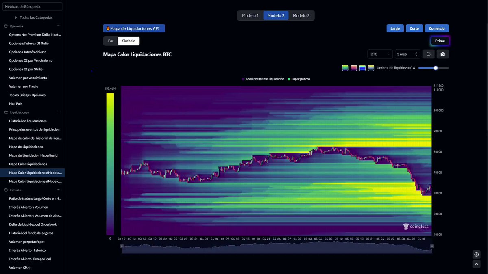Open Tablas Griegas Opciones
Viewport: 488px width, 274px height.
point(27,95)
